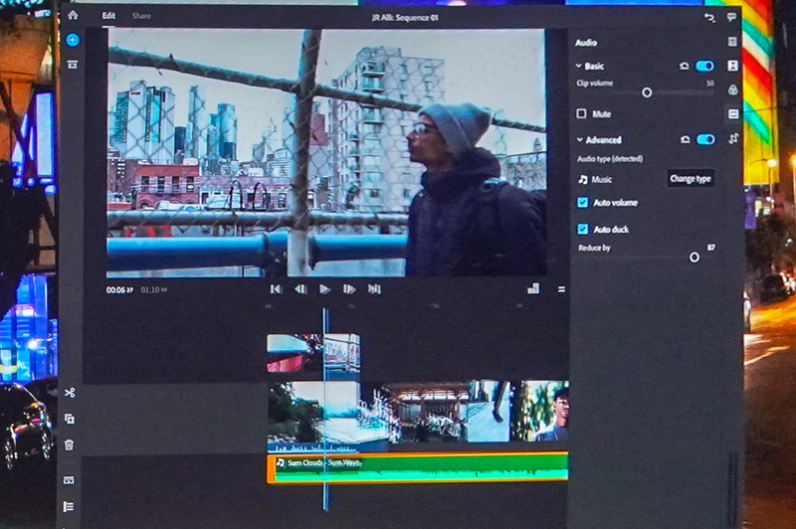The height and width of the screenshot is (529, 796).
Task: Open the Transform crop icon in right sidebar
Action: coord(733,138)
